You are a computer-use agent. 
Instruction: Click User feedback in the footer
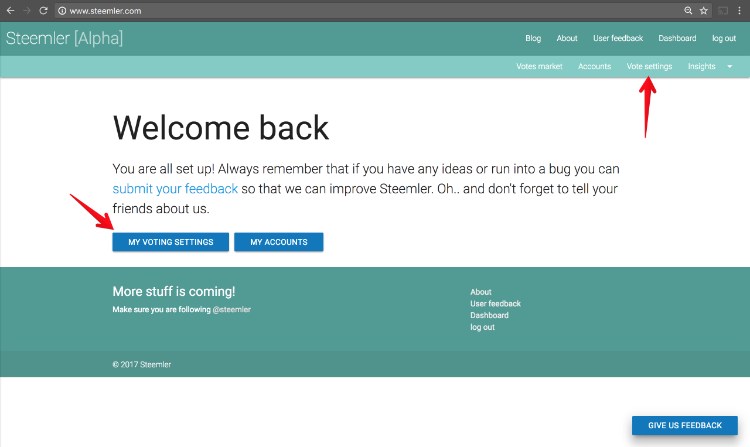tap(495, 303)
